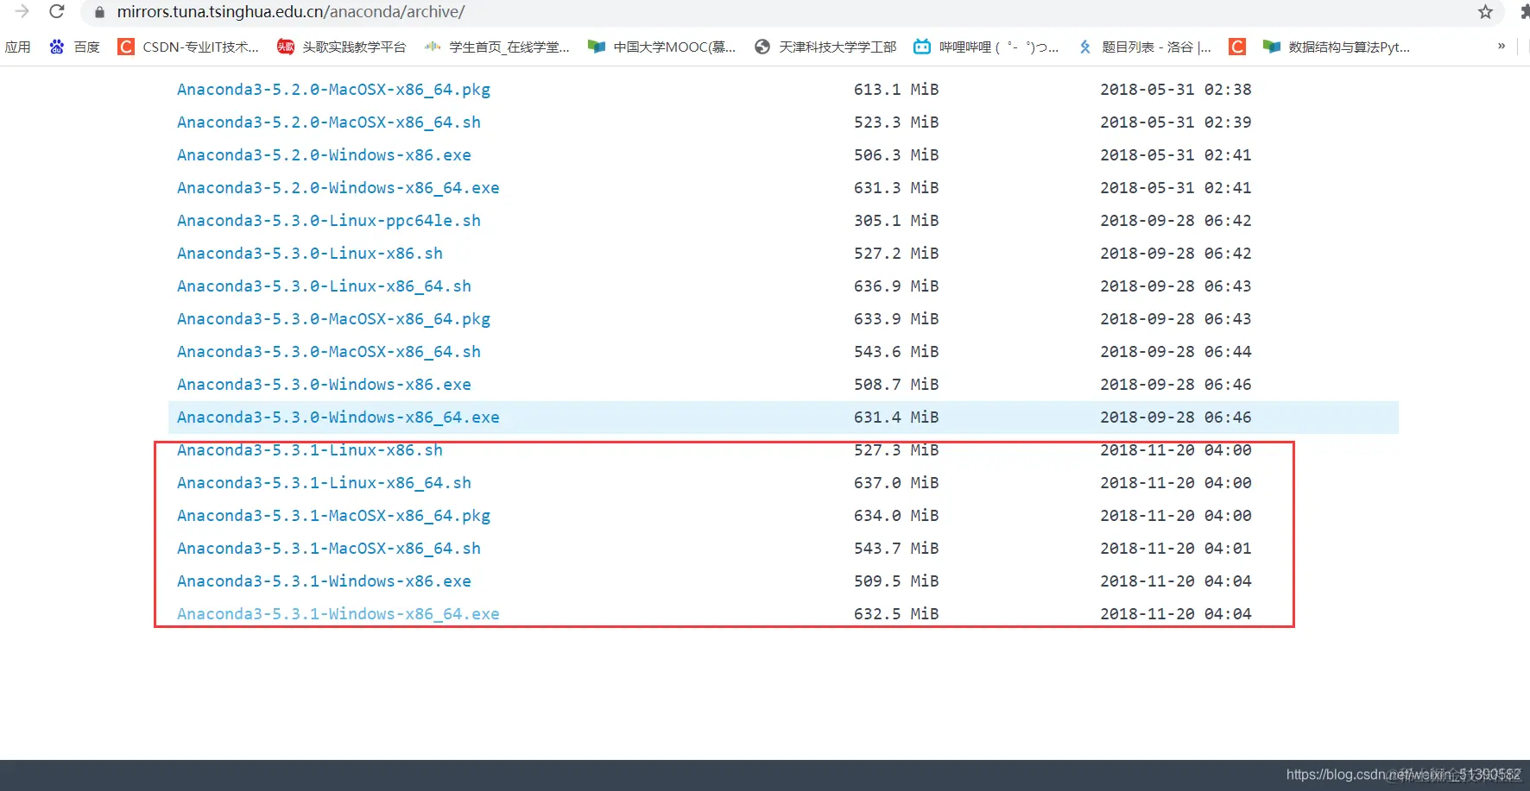Download Anaconda3-5.3.0-Windows-x86.exe
The height and width of the screenshot is (791, 1530).
point(324,385)
